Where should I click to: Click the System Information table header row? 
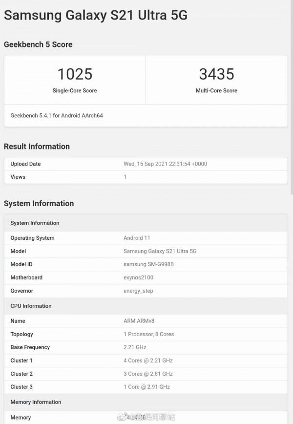pos(146,223)
